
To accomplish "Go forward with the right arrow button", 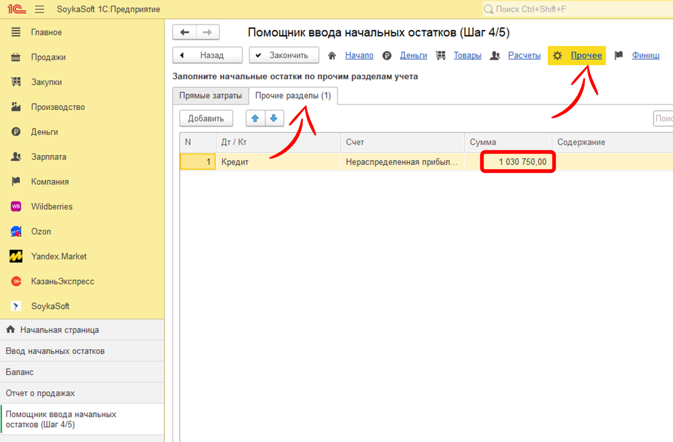I will point(208,32).
